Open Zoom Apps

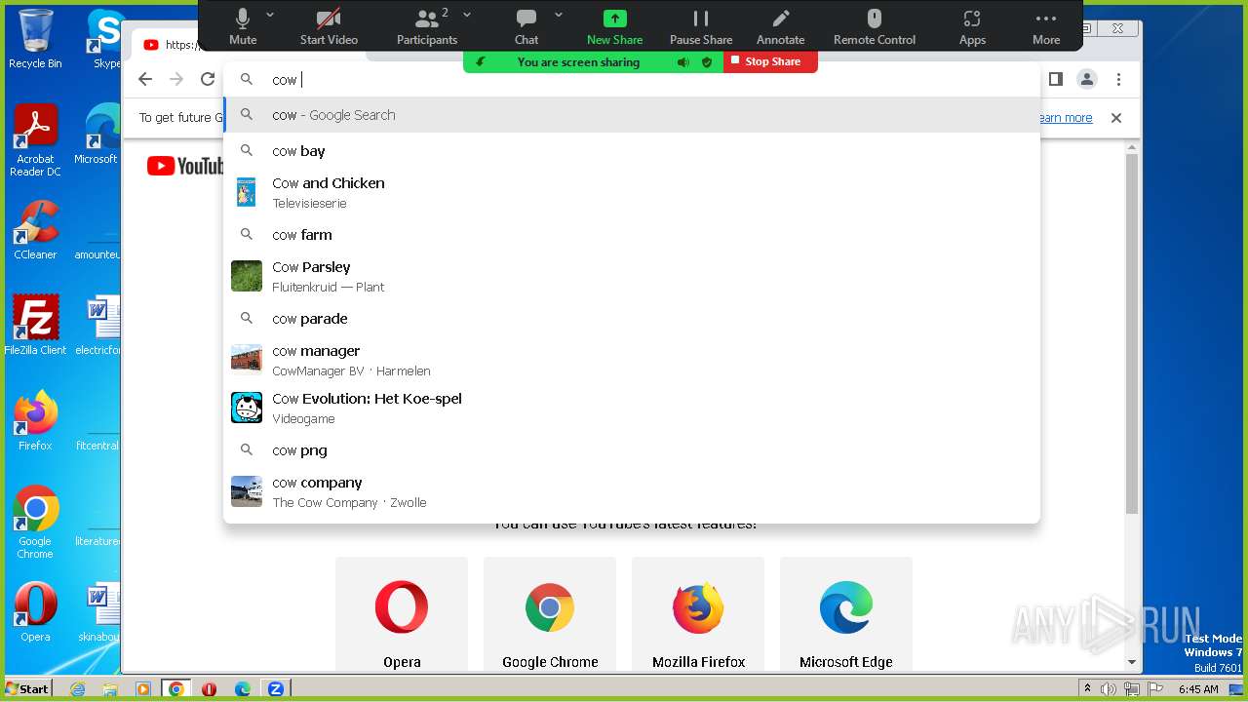pyautogui.click(x=972, y=26)
